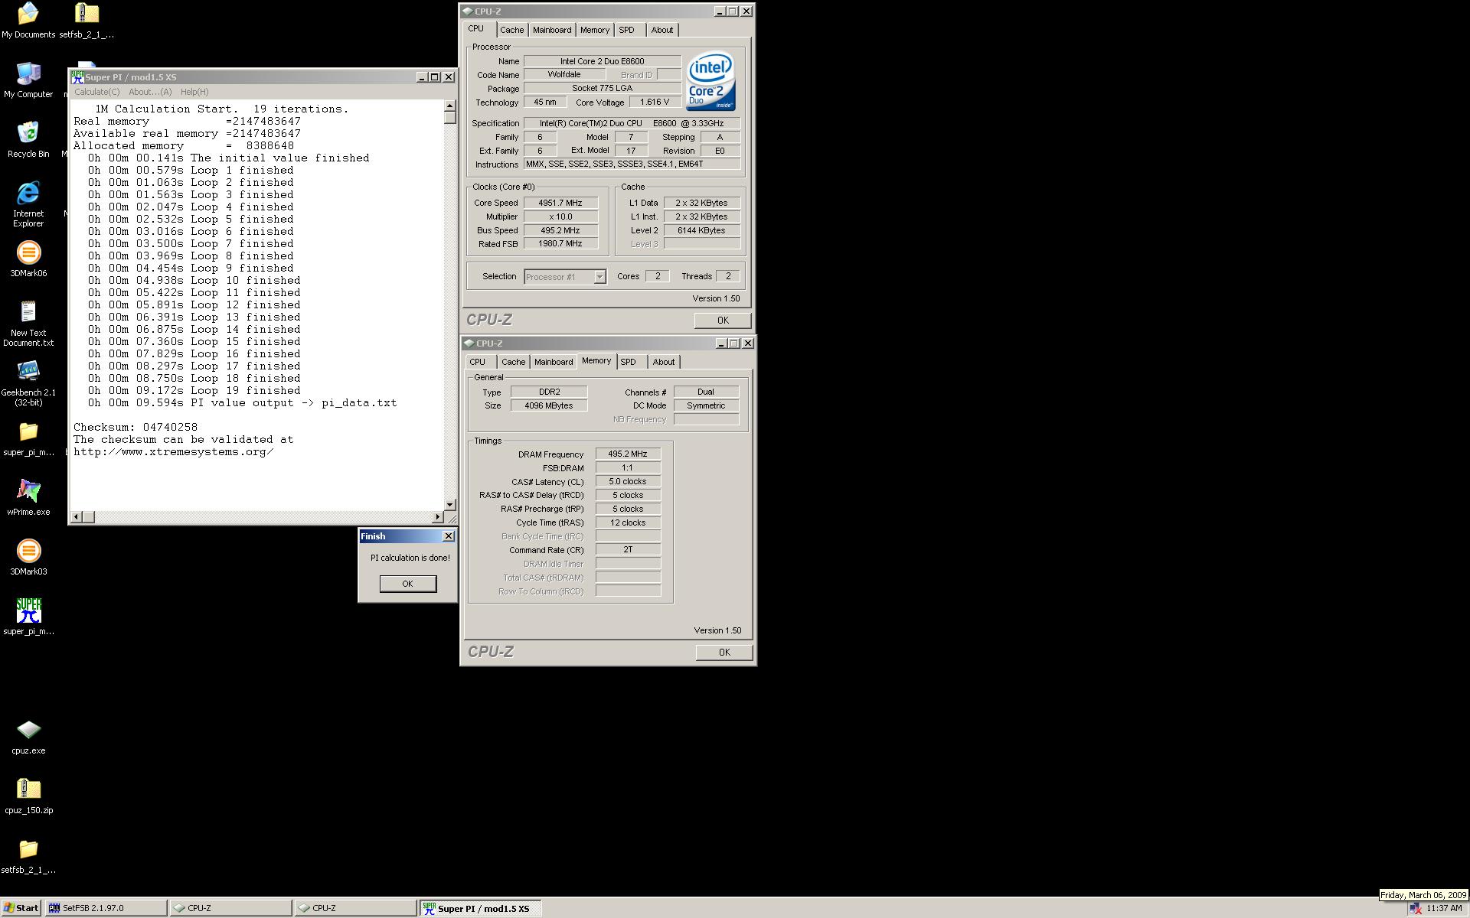Click CAS# Latency 5.0 clocks value
Screen dimensions: 1470x918
(x=628, y=481)
